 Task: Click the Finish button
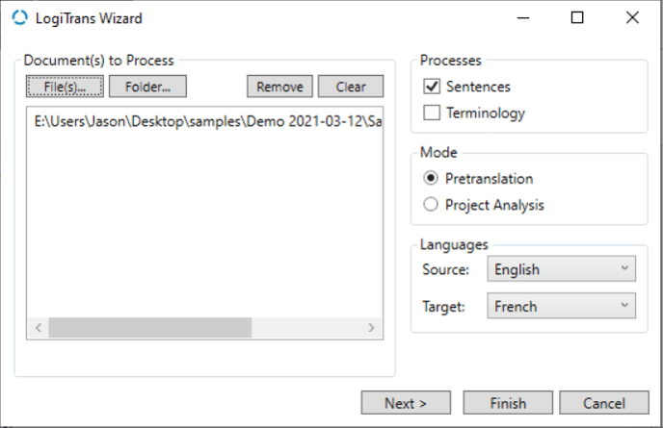click(x=508, y=403)
